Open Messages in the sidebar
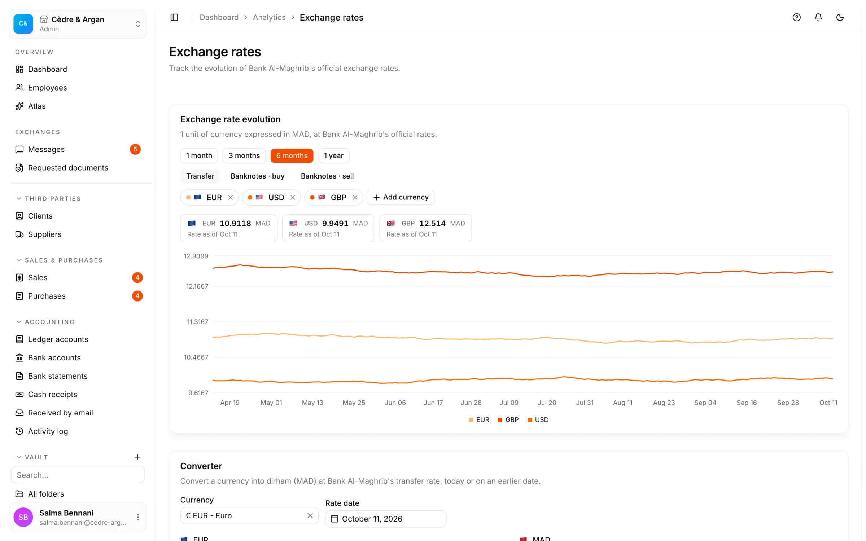The image size is (866, 541). (78, 149)
